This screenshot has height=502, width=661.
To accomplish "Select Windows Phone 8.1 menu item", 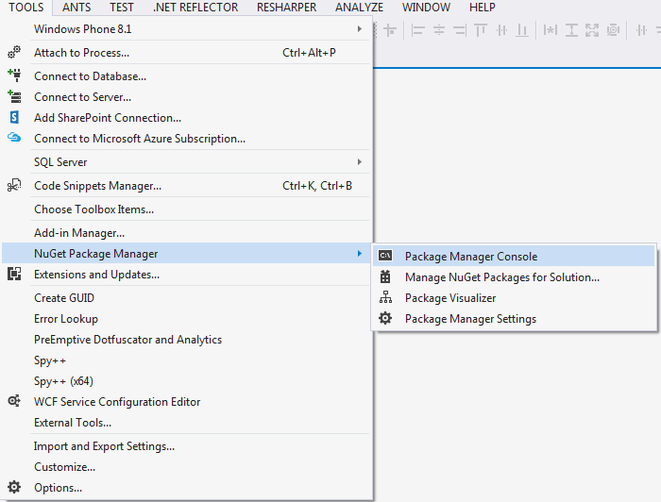I will click(186, 28).
